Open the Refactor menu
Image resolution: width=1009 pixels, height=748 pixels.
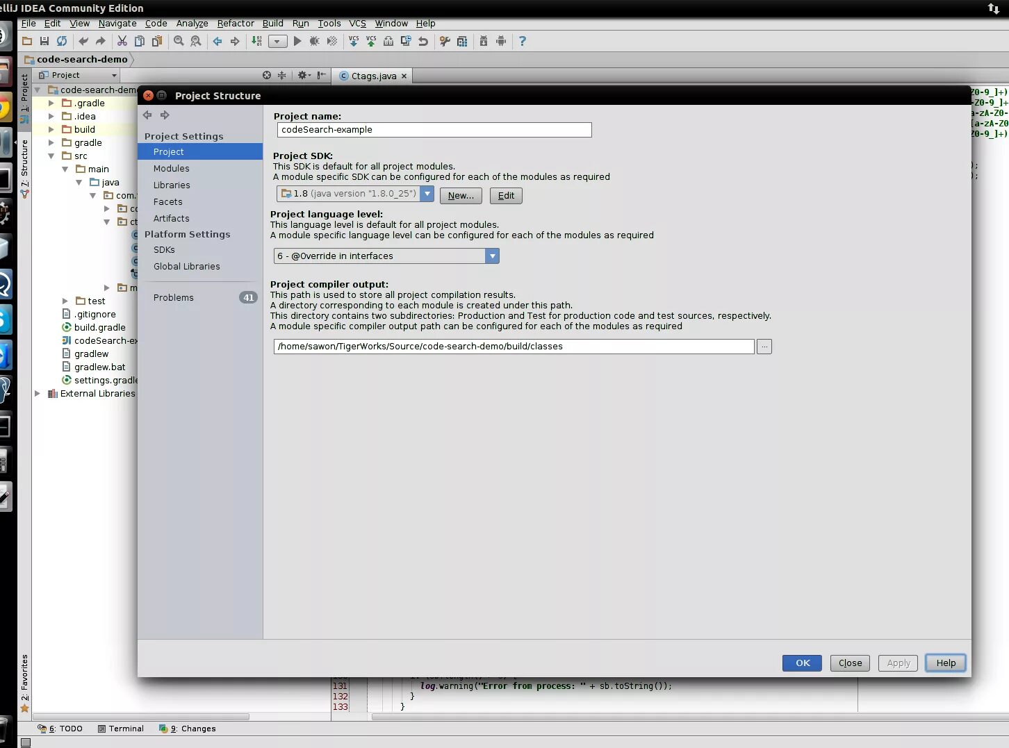tap(236, 23)
